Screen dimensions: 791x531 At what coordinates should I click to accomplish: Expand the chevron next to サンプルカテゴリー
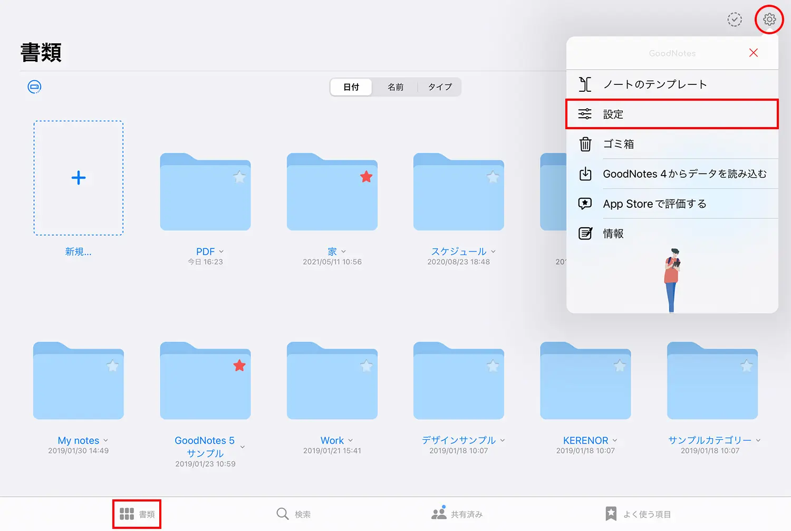tap(758, 440)
